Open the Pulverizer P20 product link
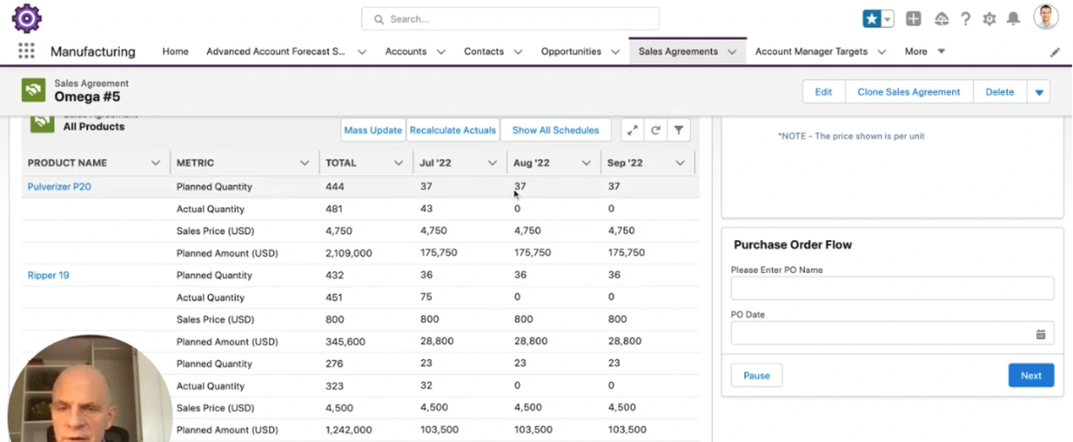This screenshot has height=442, width=1073. click(59, 186)
